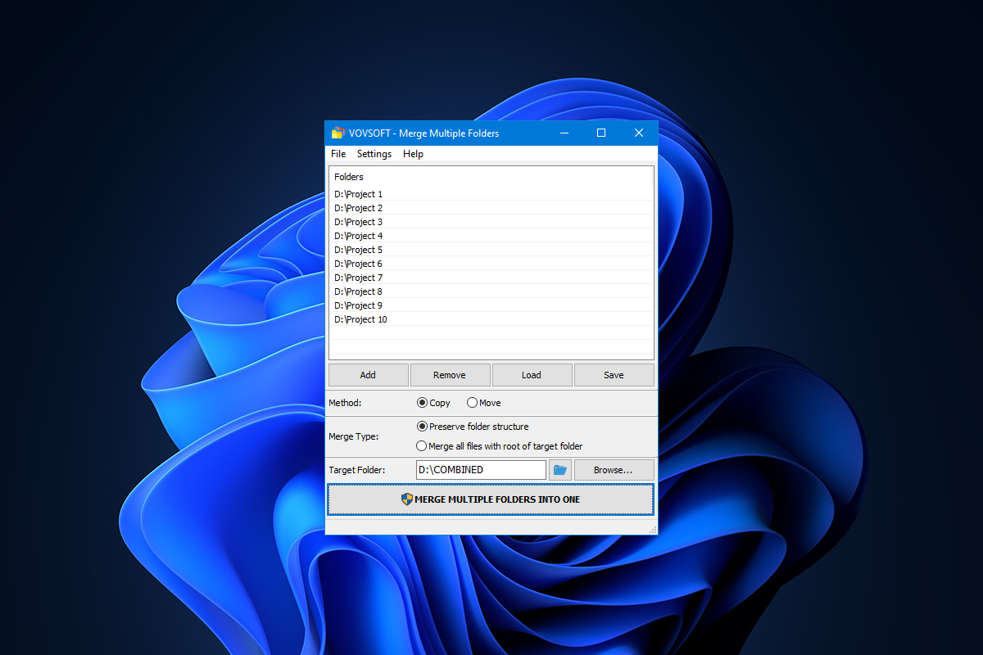This screenshot has width=983, height=655.
Task: Click Browse to pick a target folder
Action: pos(614,469)
